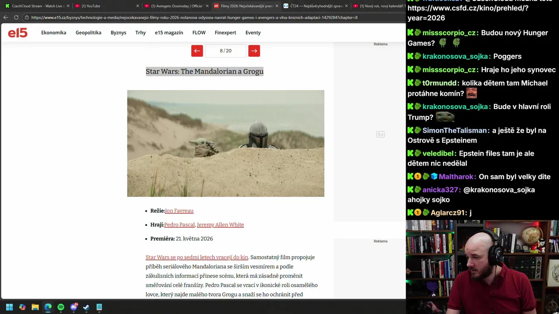Click chat username veledibel

(x=439, y=154)
